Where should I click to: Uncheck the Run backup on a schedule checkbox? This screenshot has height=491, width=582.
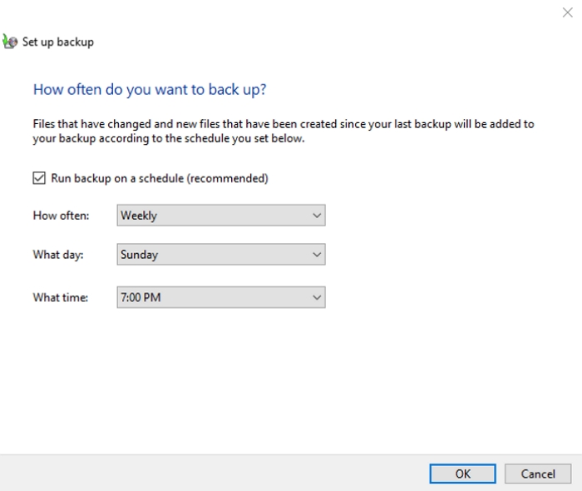[39, 178]
